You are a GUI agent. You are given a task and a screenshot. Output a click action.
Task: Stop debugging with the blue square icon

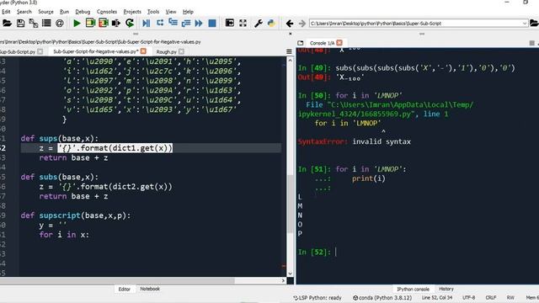pyautogui.click(x=212, y=23)
